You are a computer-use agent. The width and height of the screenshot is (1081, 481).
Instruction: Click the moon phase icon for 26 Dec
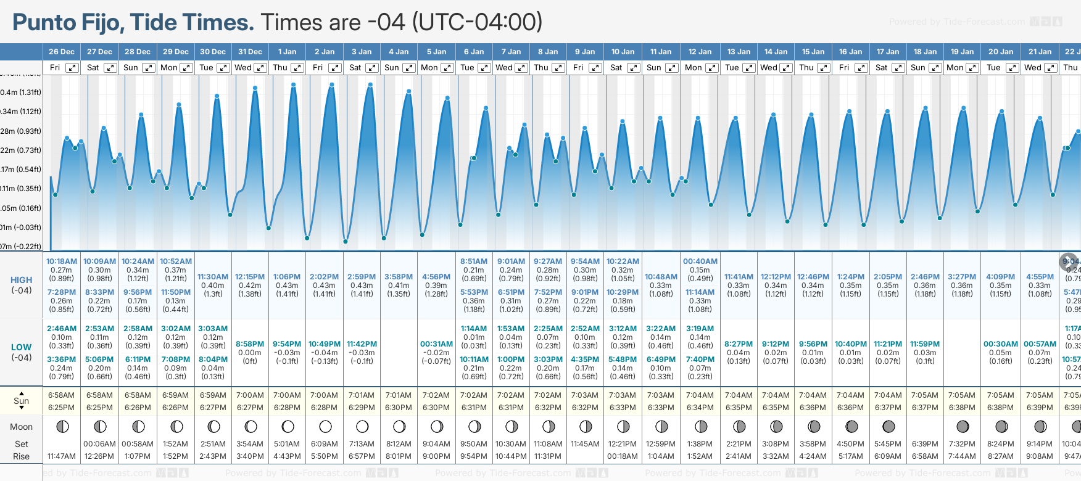[x=62, y=426]
